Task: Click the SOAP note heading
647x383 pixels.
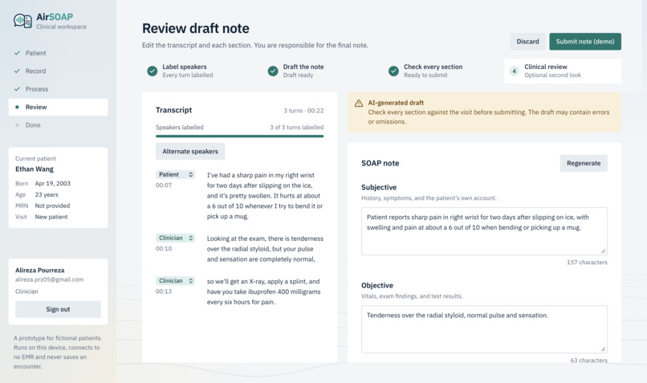Action: point(380,163)
